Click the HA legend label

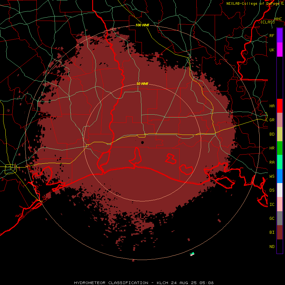coord(272,106)
